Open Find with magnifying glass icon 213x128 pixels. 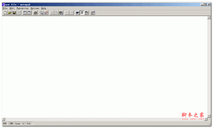coord(41,13)
